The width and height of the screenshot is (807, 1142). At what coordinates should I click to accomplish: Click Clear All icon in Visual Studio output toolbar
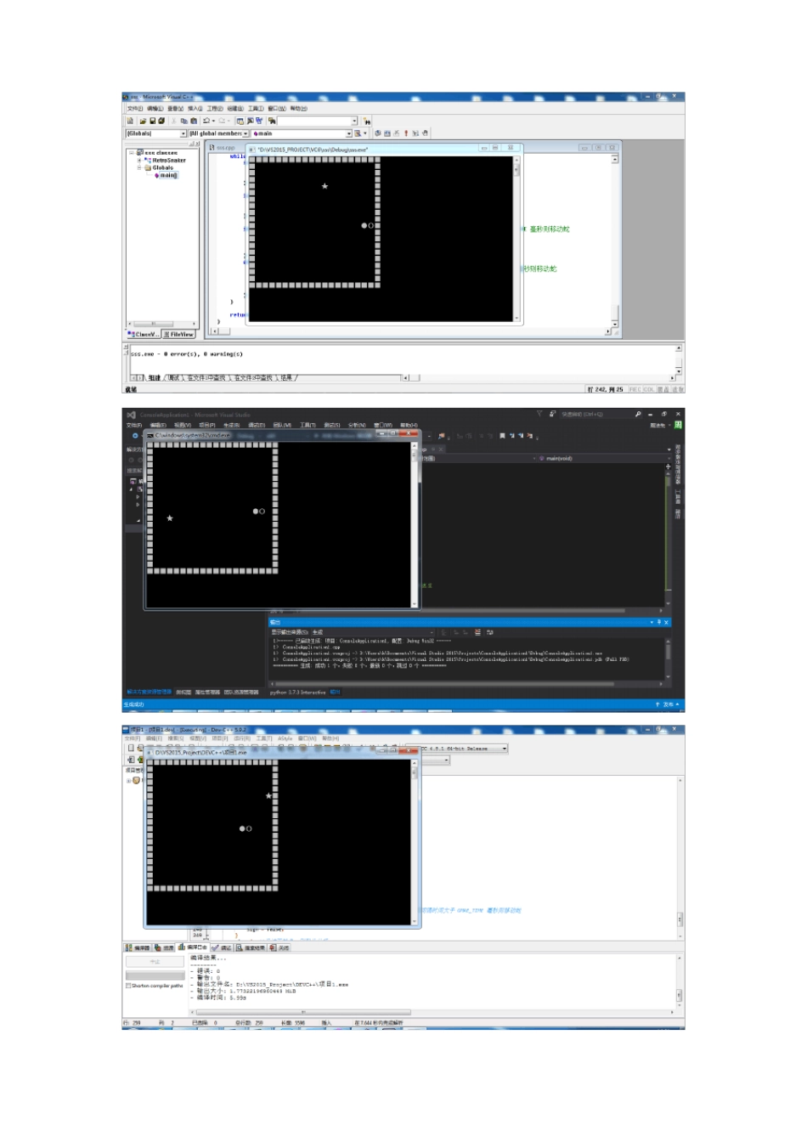477,632
